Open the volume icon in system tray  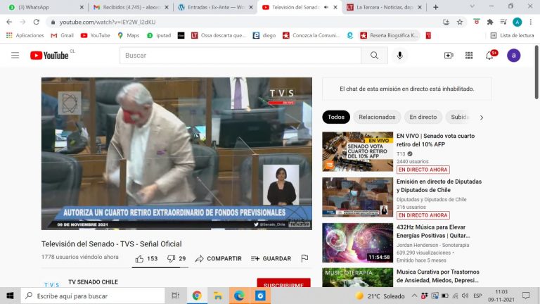pos(465,296)
